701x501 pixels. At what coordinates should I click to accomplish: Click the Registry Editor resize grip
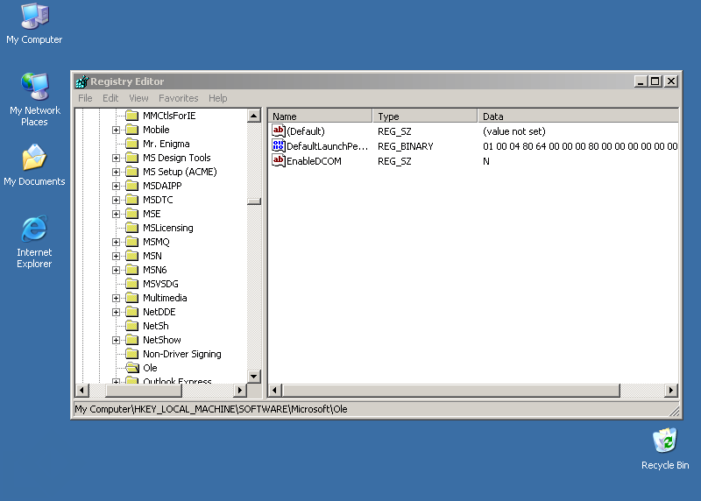674,411
